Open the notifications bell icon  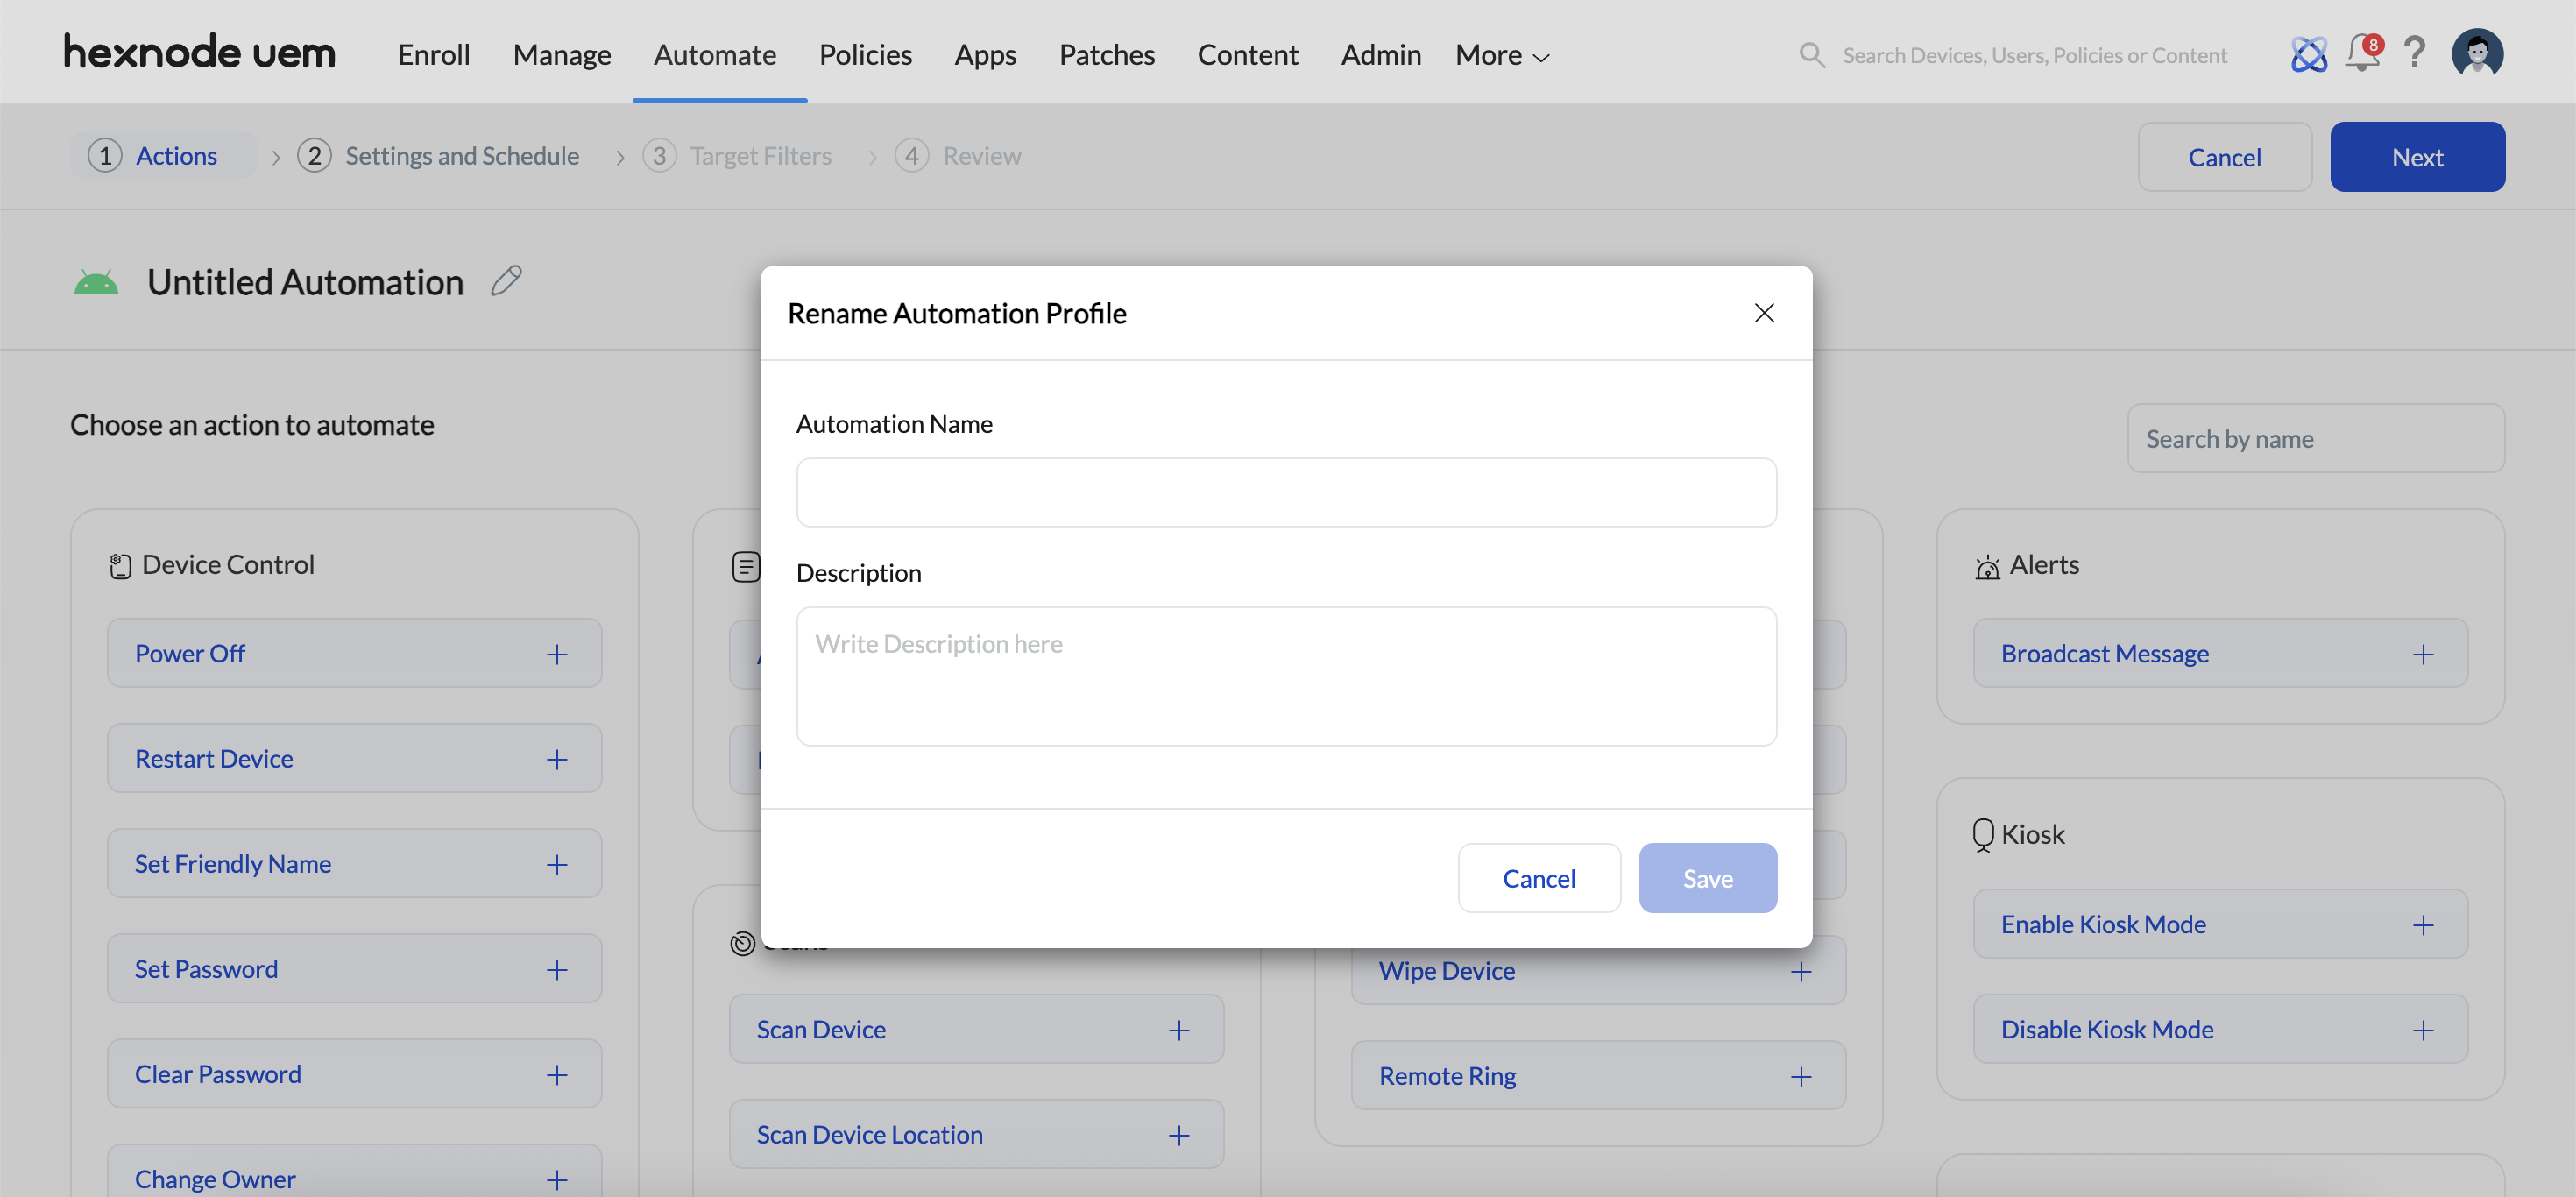(x=2361, y=53)
